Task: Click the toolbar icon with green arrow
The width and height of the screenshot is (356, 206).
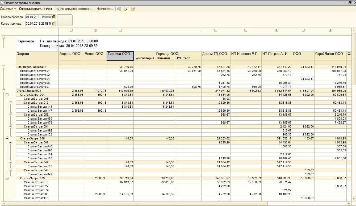Action: click(x=125, y=9)
